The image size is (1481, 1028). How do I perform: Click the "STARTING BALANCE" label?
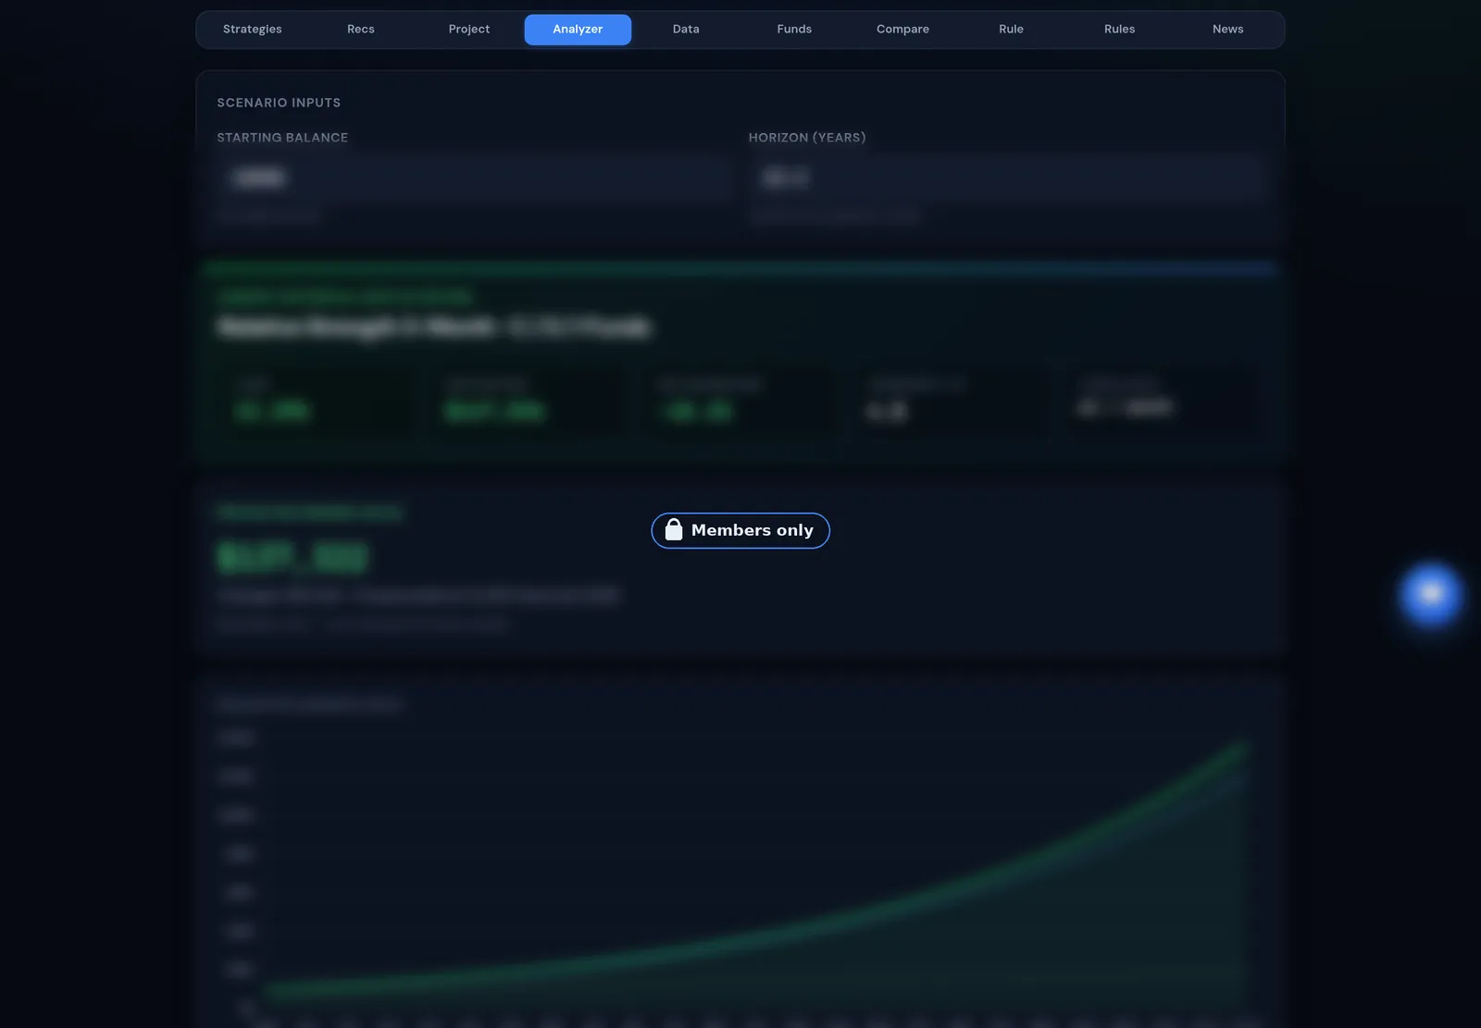tap(282, 138)
